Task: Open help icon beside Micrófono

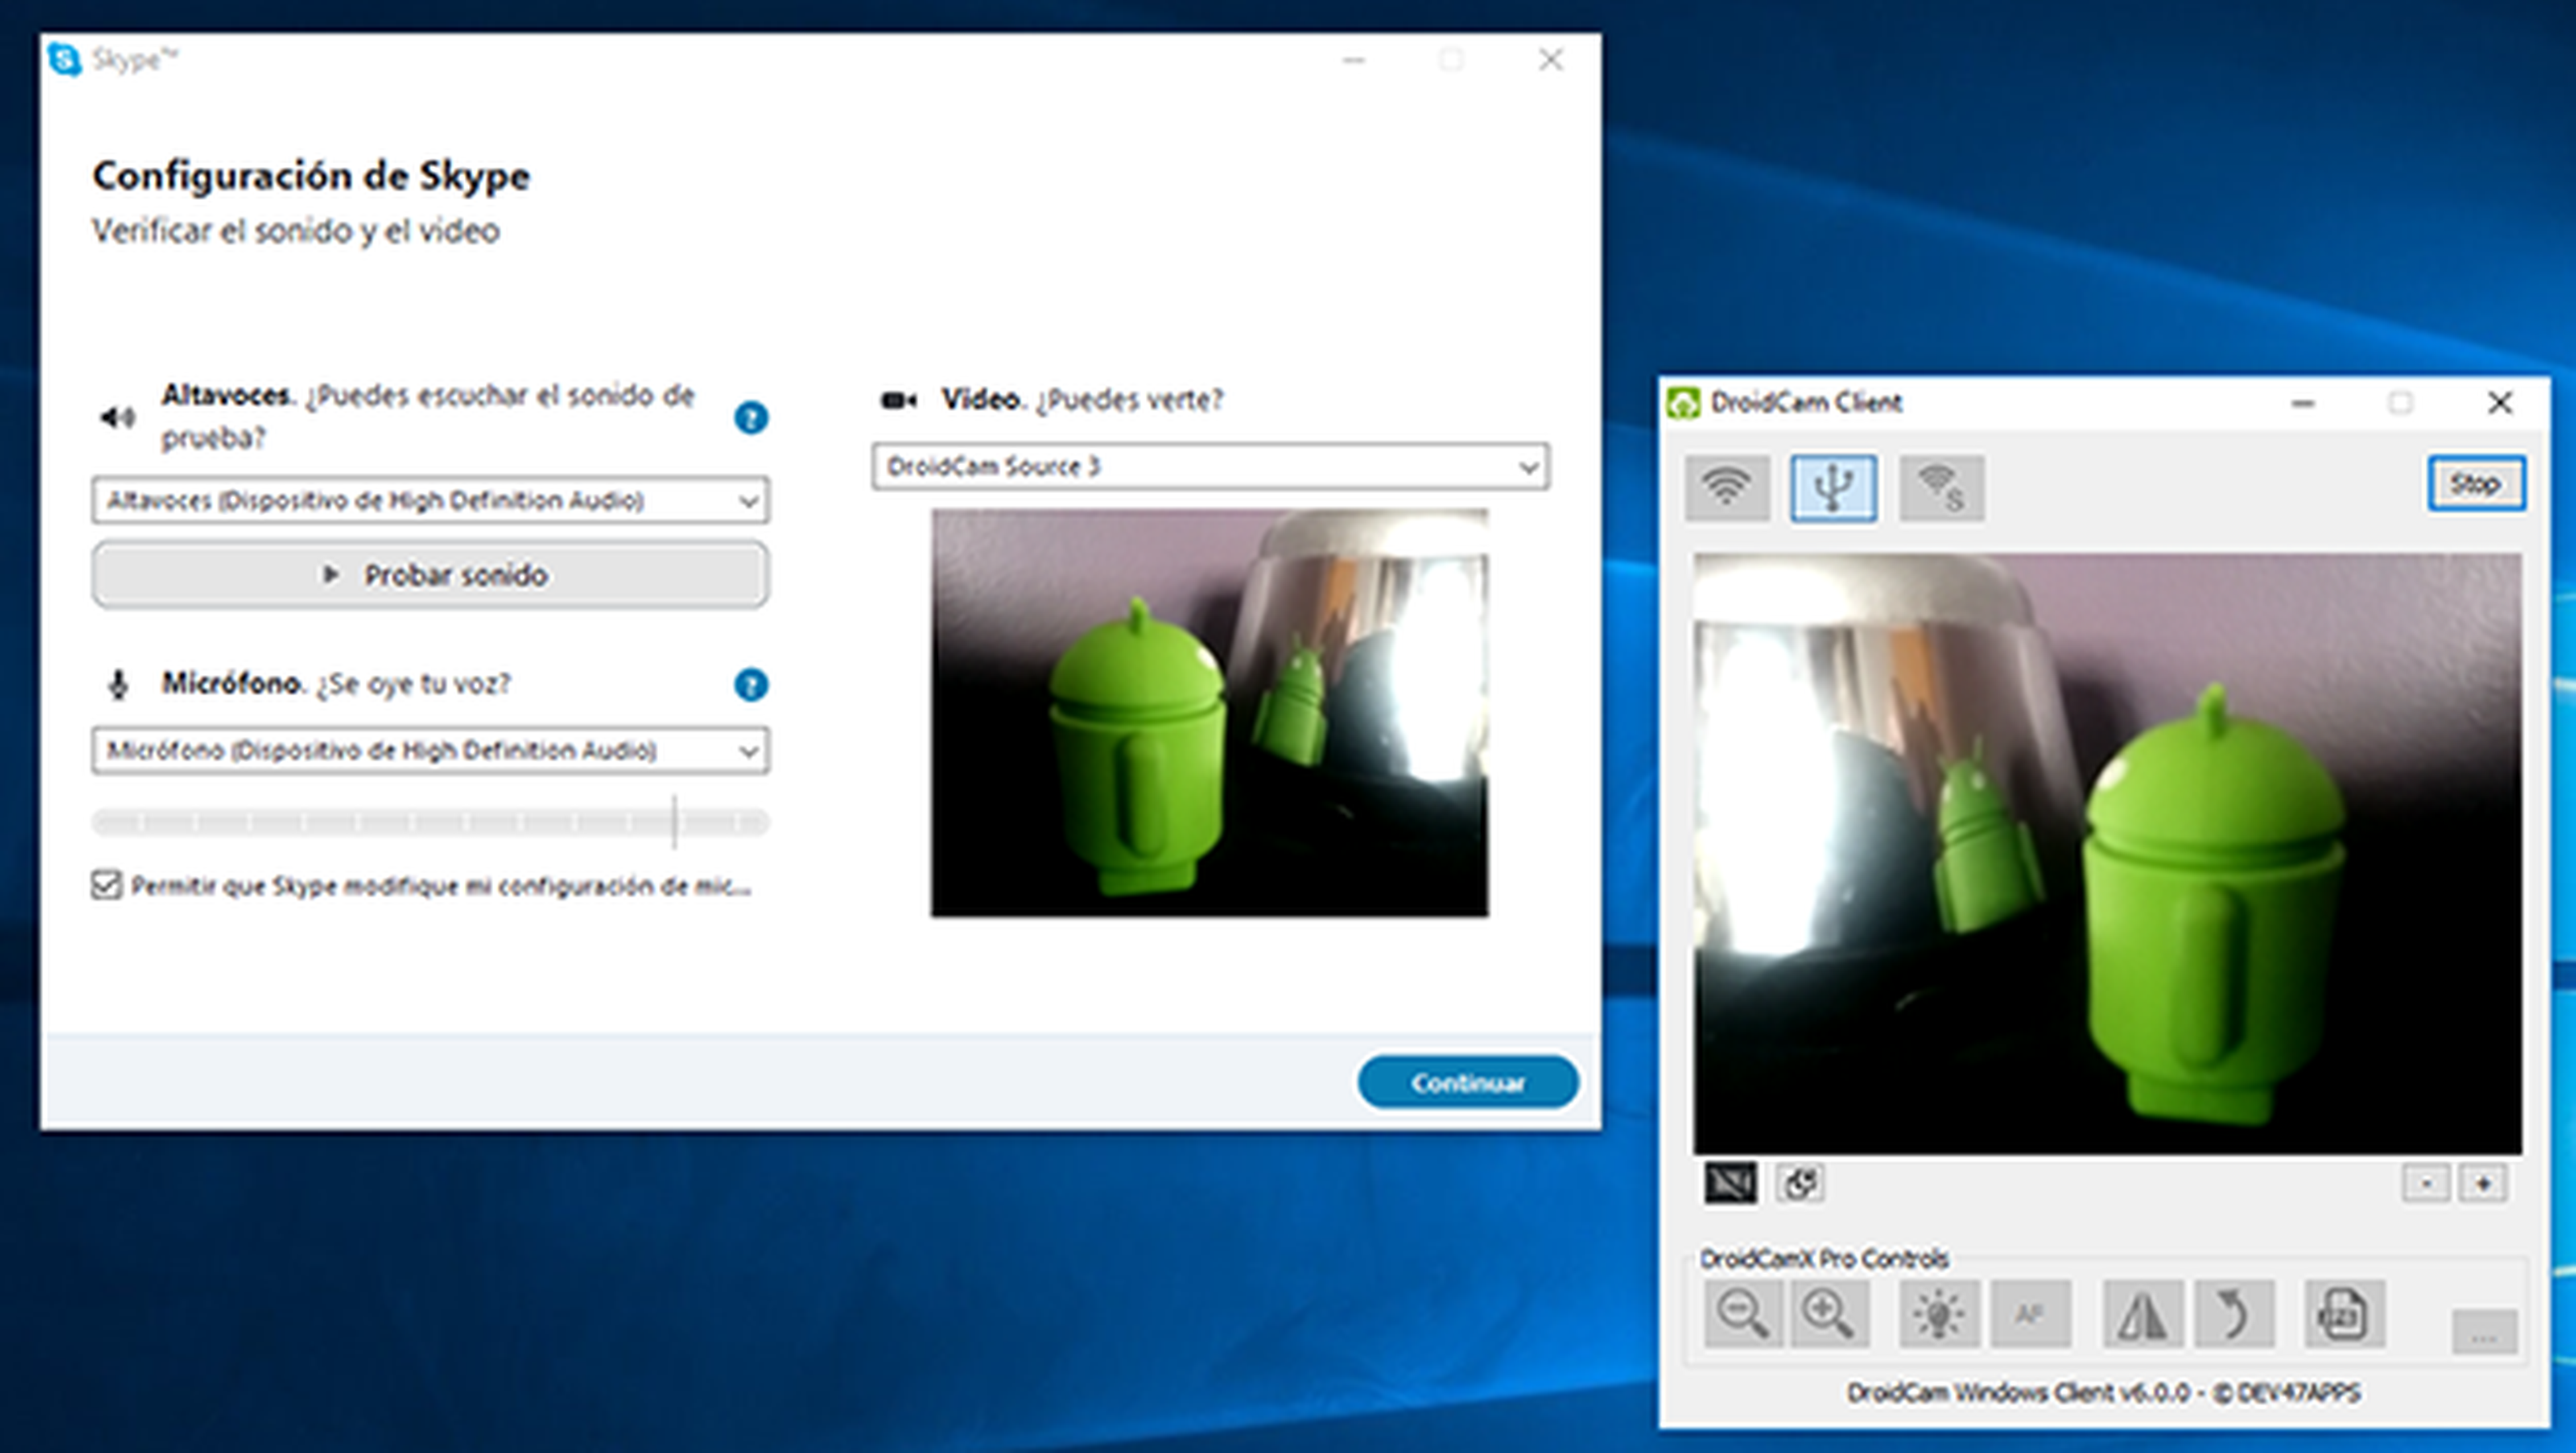Action: pos(751,685)
